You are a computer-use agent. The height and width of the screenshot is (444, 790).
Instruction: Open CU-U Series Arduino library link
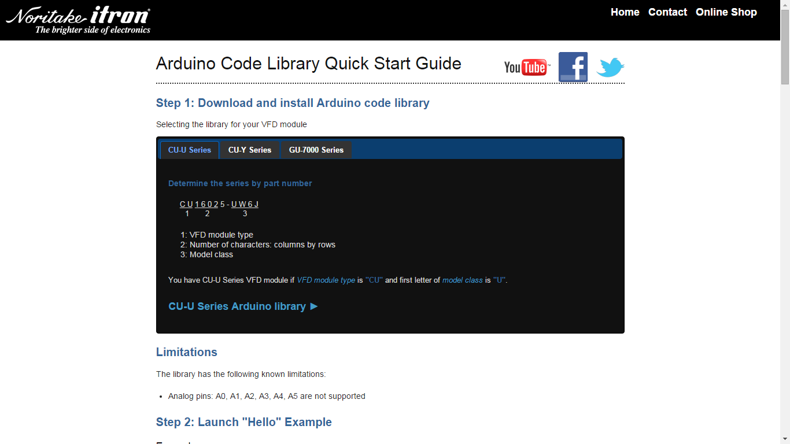(243, 306)
